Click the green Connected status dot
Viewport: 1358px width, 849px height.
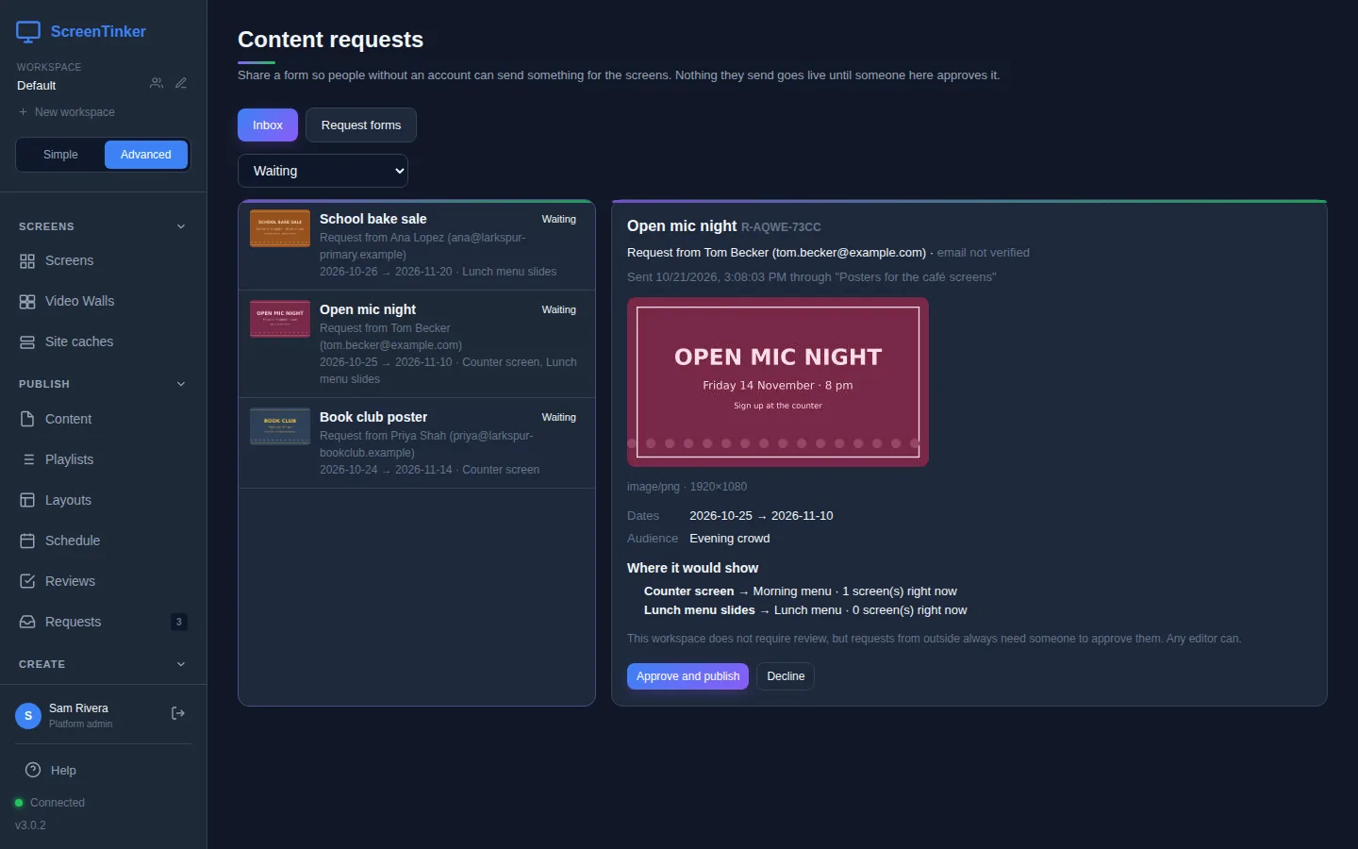pos(19,803)
